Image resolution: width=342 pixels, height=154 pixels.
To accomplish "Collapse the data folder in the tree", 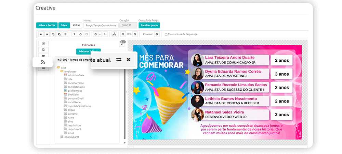I will point(58,67).
